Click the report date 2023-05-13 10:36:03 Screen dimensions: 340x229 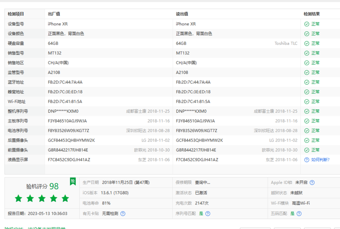(x=48, y=214)
